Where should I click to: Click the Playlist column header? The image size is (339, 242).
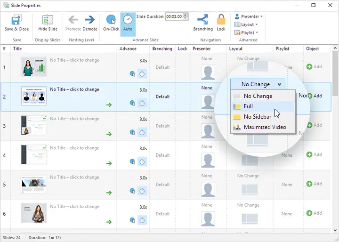pos(288,48)
